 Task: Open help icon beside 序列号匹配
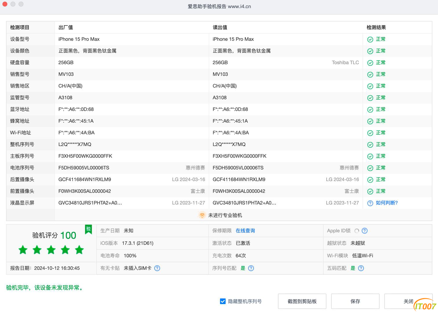pos(251,268)
